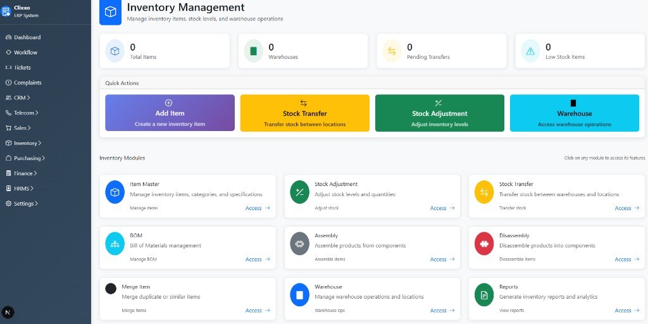
Task: Open Dashboard from the sidebar
Action: point(27,37)
